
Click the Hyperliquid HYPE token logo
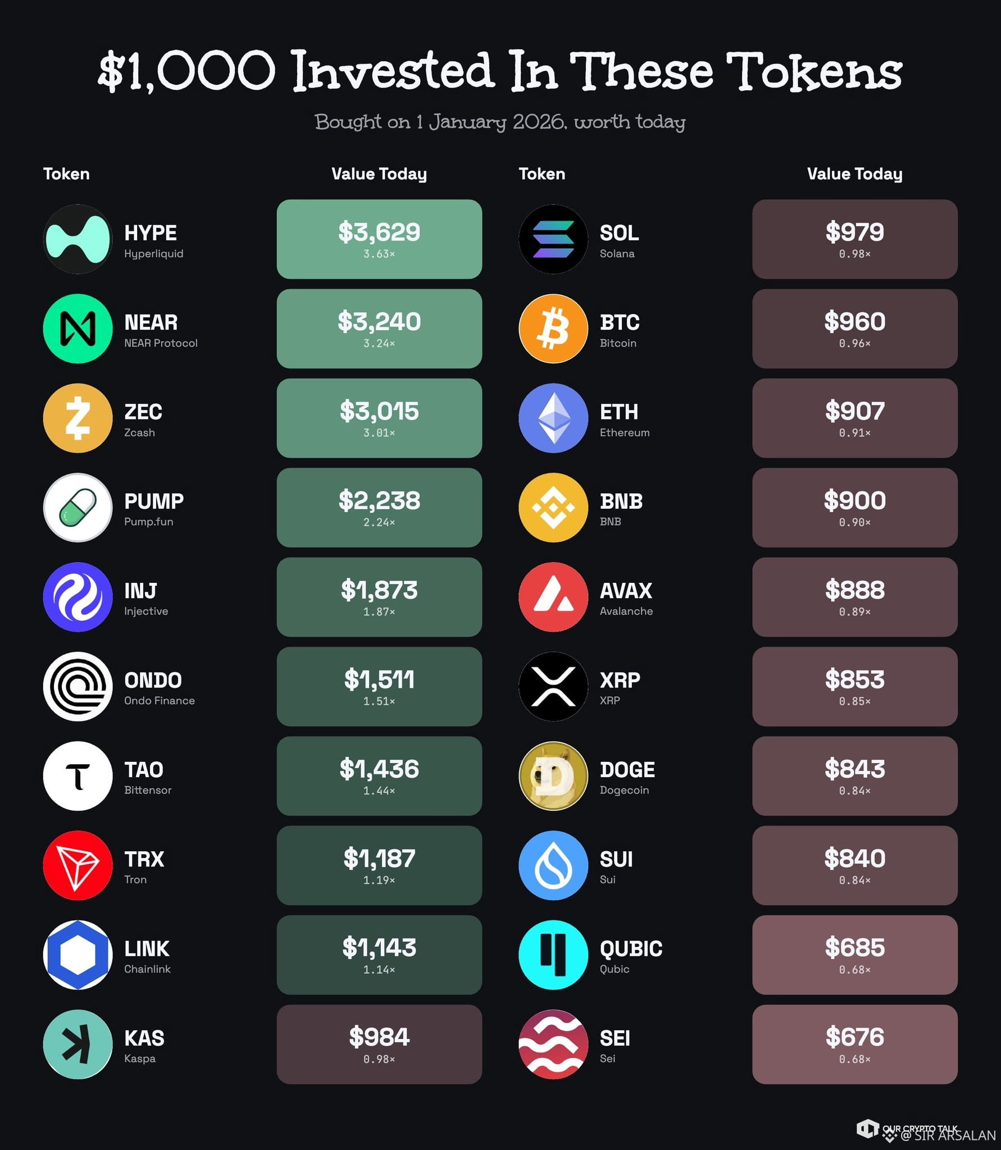point(78,239)
